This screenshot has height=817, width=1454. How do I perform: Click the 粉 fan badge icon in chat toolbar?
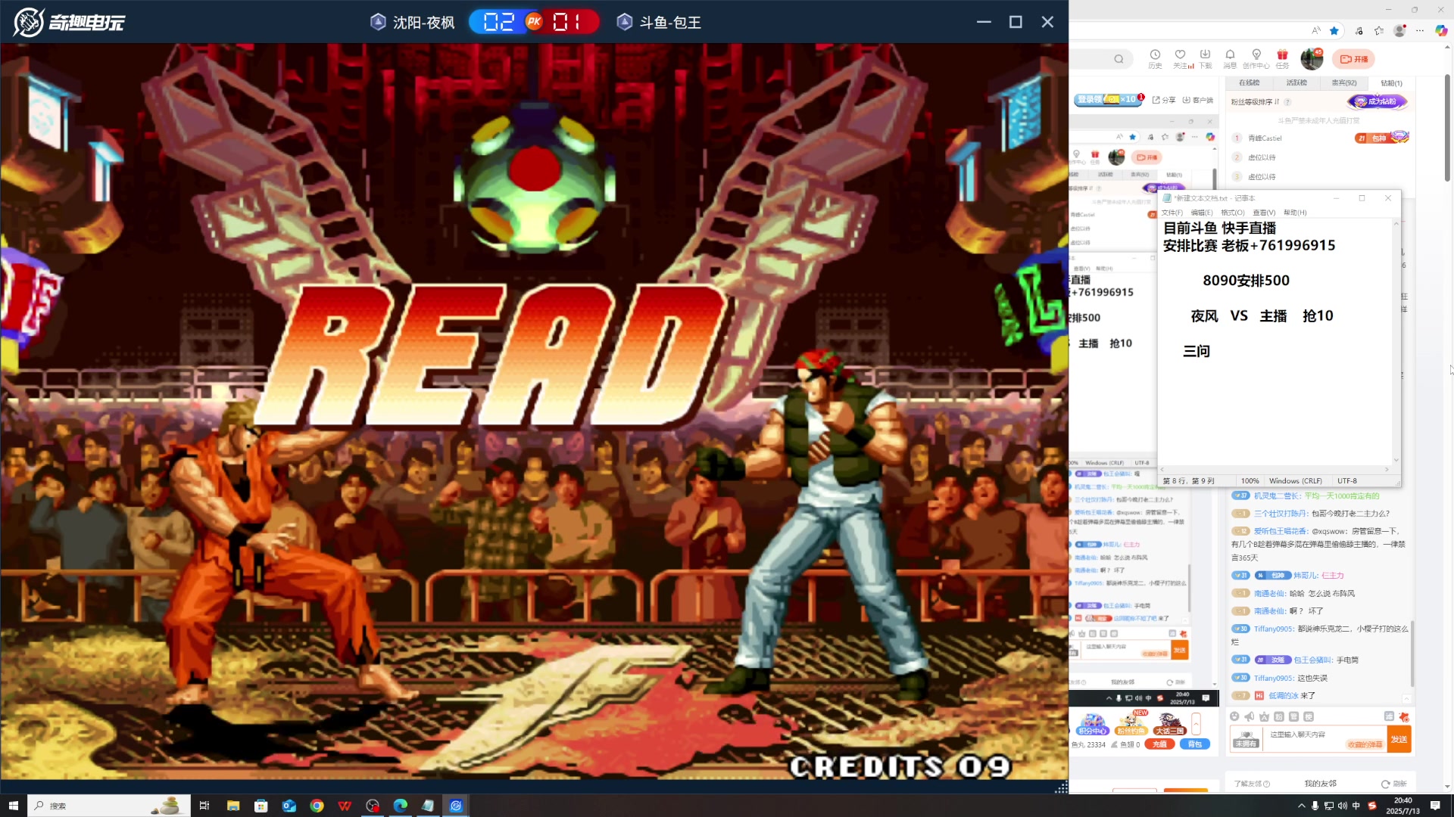[1279, 716]
